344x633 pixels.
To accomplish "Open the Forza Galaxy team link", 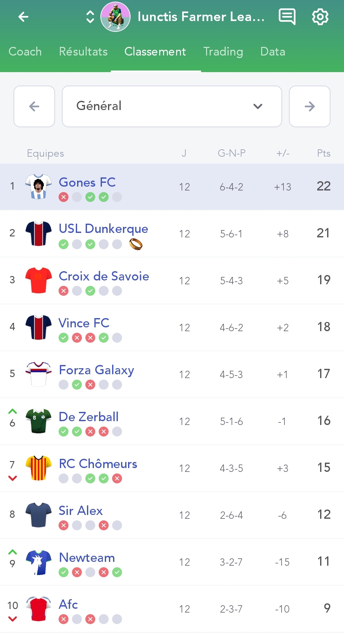I will tap(97, 370).
